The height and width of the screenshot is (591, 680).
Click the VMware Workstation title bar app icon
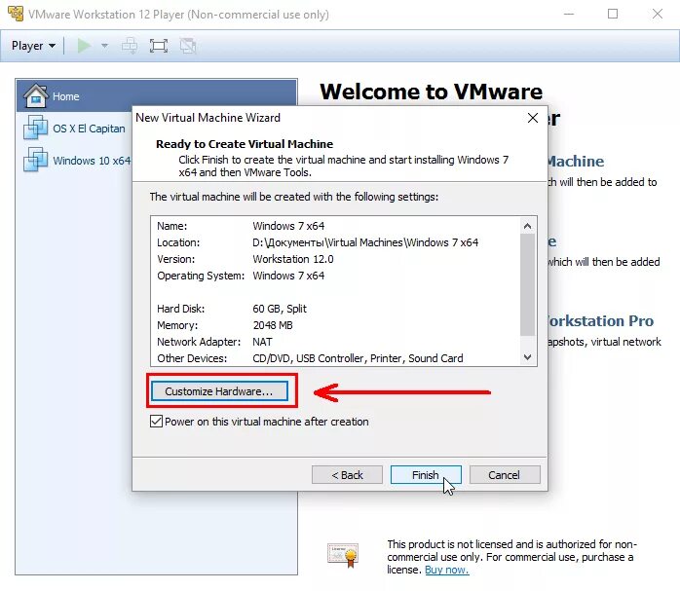16,14
